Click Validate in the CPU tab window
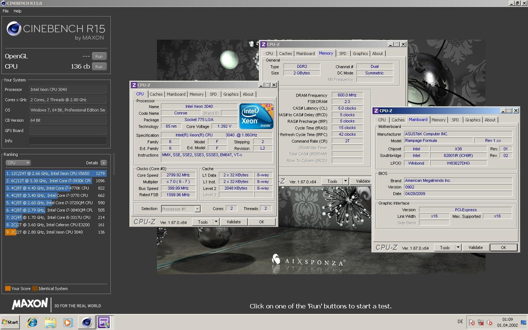The height and width of the screenshot is (330, 528). [234, 222]
